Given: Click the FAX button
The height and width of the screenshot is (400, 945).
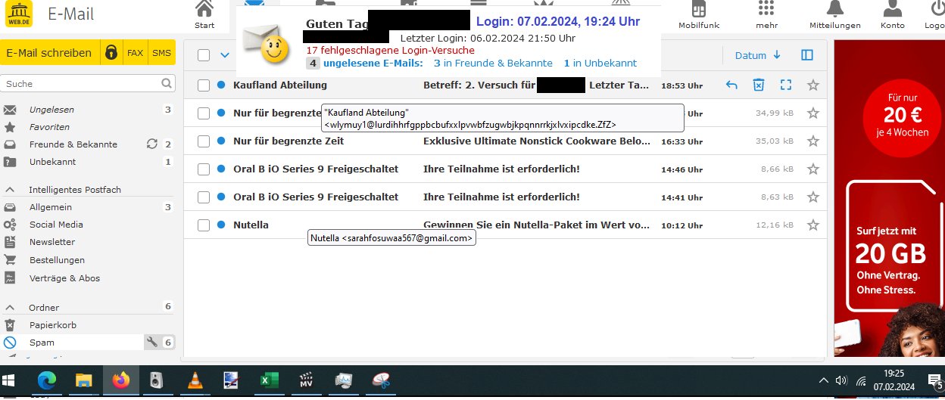Looking at the screenshot, I should pos(135,53).
